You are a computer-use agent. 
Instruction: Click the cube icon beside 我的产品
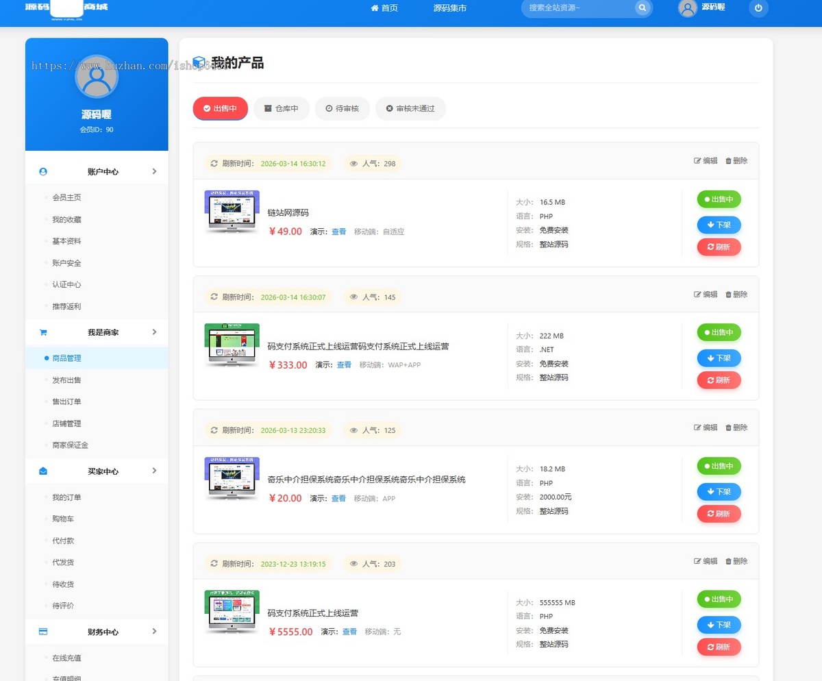[x=199, y=63]
